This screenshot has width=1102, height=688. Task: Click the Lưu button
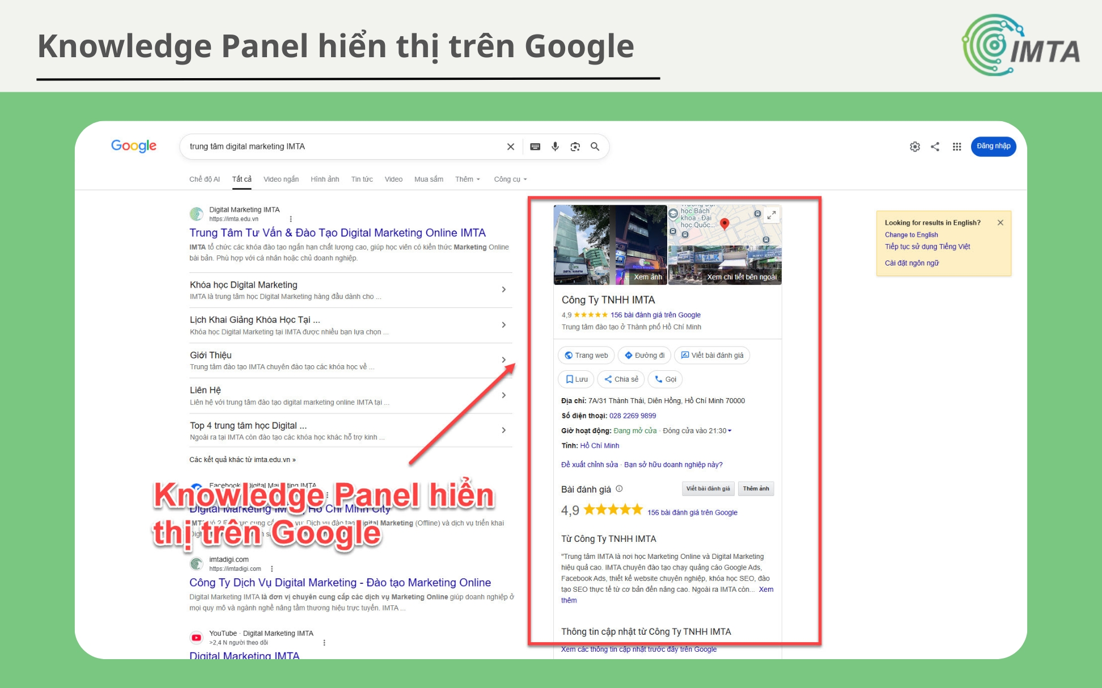(x=576, y=379)
